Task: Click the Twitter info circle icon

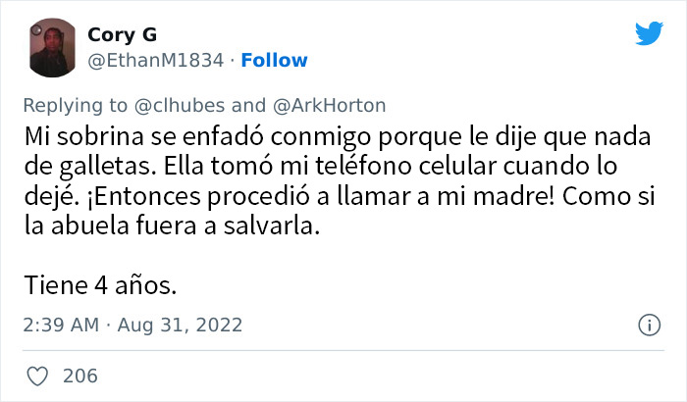Action: tap(650, 325)
